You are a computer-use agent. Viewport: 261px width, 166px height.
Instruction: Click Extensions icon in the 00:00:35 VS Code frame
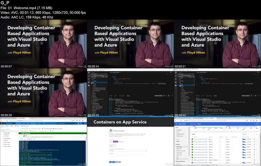coord(89,85)
